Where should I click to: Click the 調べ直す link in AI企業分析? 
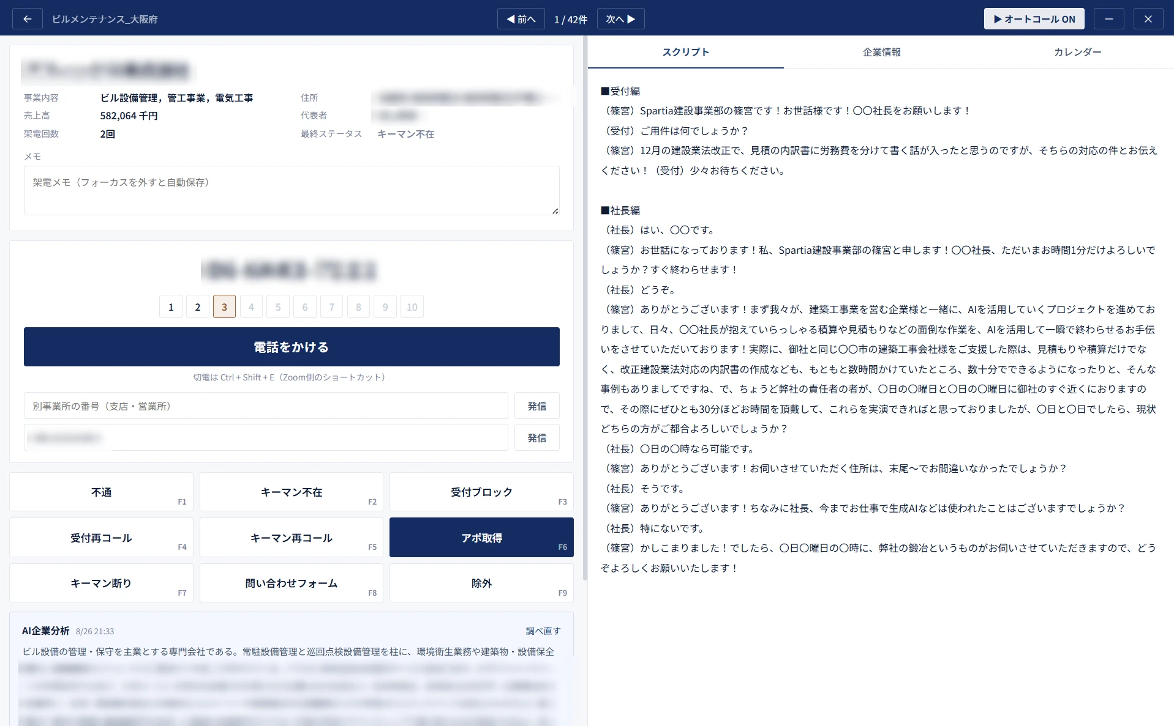[543, 631]
